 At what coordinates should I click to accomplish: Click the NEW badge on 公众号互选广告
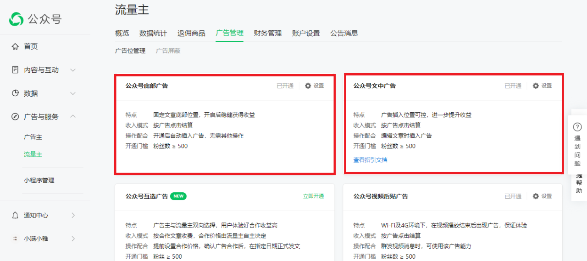pyautogui.click(x=178, y=196)
